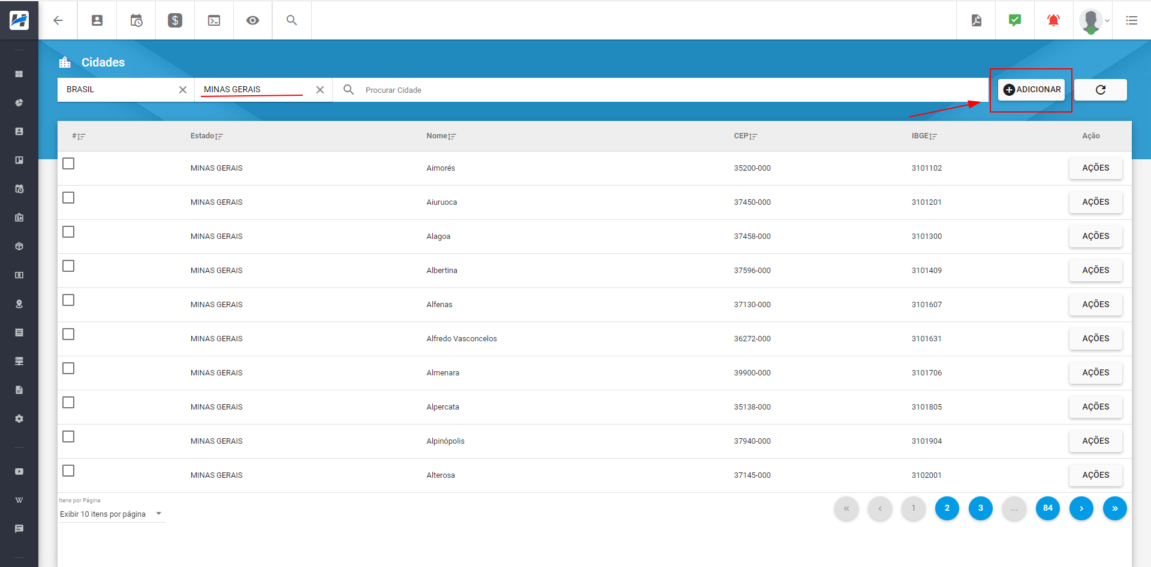This screenshot has height=567, width=1151.
Task: Open the sidebar contact card icon
Action: click(x=19, y=131)
